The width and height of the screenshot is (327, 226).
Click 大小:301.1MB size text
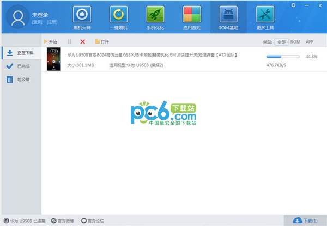pos(81,65)
